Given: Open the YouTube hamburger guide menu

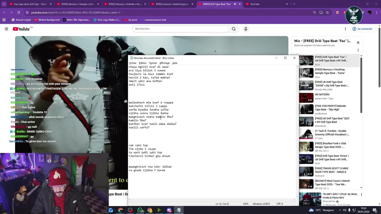Looking at the screenshot, I should tap(6, 29).
